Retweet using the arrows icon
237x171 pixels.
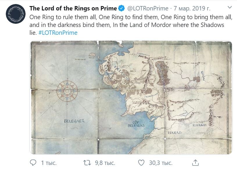87,163
